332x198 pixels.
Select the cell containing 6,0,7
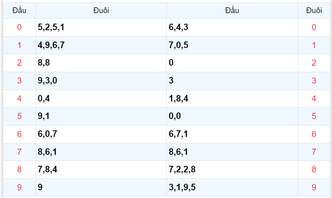click(x=47, y=134)
